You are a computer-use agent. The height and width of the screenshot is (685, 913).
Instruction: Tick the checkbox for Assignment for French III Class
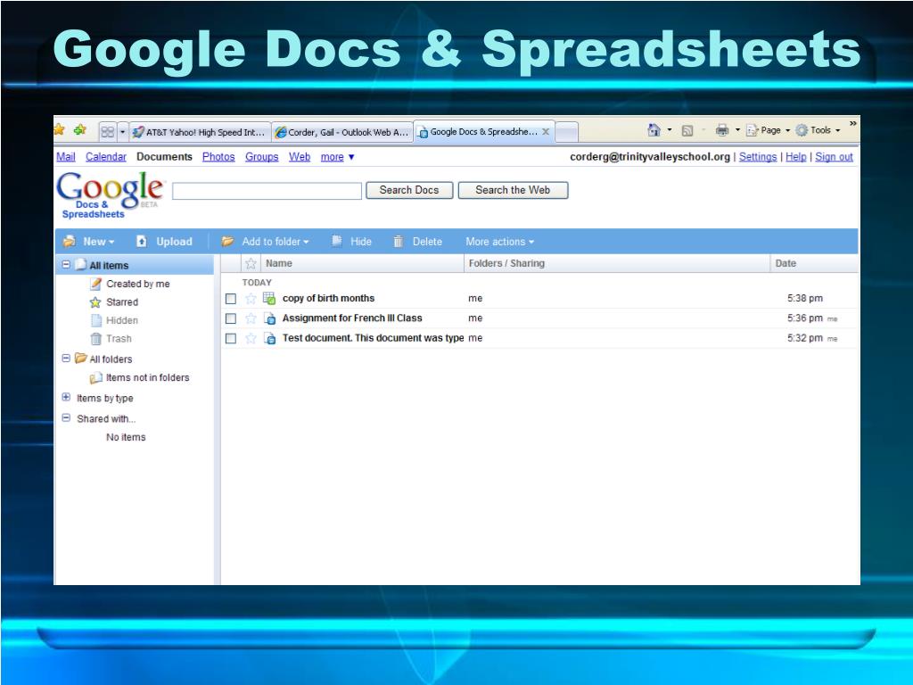pos(231,318)
